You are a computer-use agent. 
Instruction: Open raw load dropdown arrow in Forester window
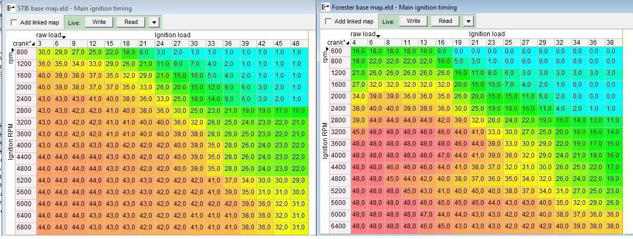(378, 36)
